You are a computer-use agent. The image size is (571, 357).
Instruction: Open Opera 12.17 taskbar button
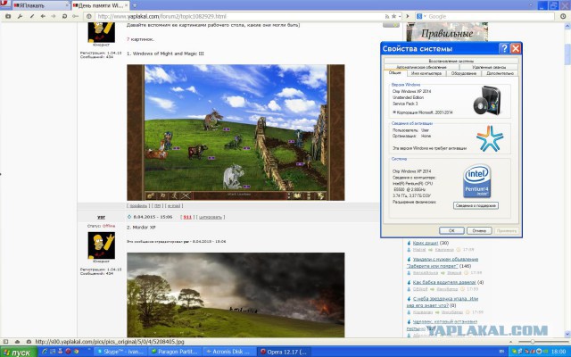pyautogui.click(x=285, y=352)
